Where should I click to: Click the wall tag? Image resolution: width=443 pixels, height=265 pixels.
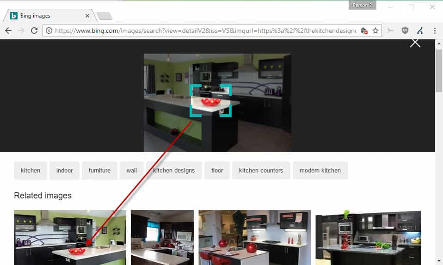coord(132,170)
